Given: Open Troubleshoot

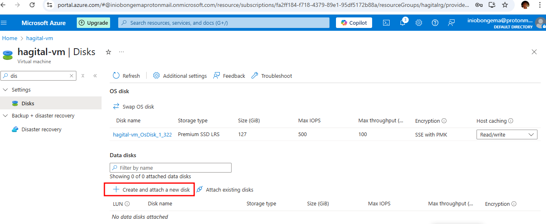Looking at the screenshot, I should pyautogui.click(x=272, y=76).
